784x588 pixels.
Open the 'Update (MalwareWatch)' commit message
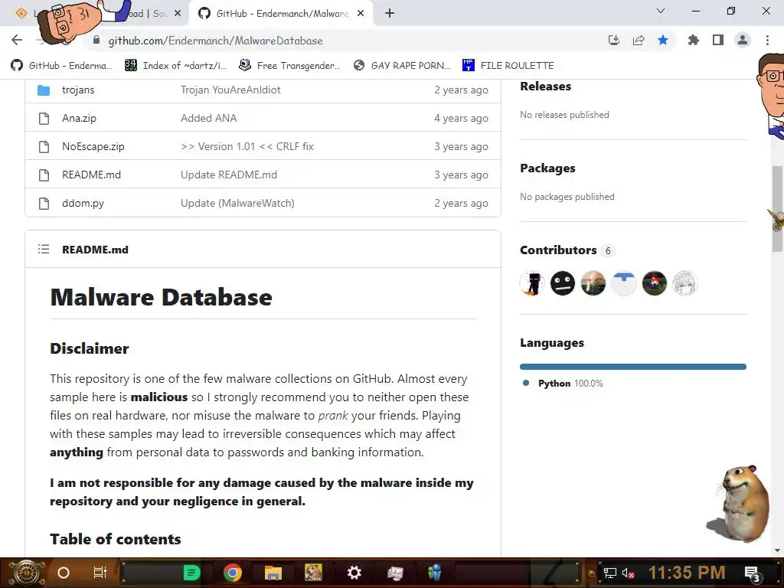coord(237,204)
